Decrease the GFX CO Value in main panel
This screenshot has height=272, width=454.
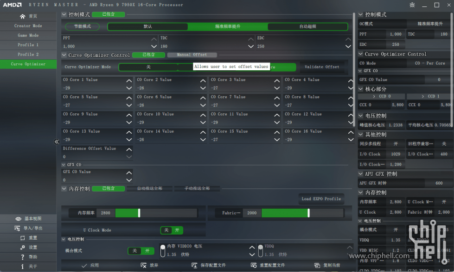click(x=129, y=180)
